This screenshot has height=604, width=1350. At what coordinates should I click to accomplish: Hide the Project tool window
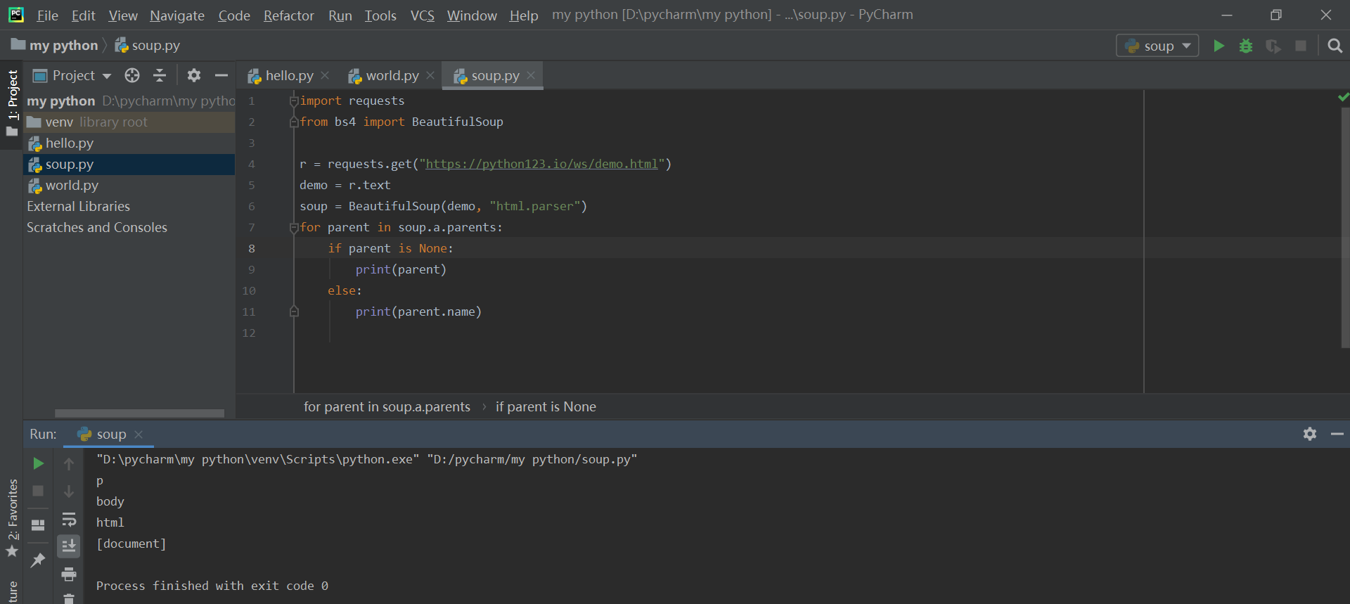point(221,75)
